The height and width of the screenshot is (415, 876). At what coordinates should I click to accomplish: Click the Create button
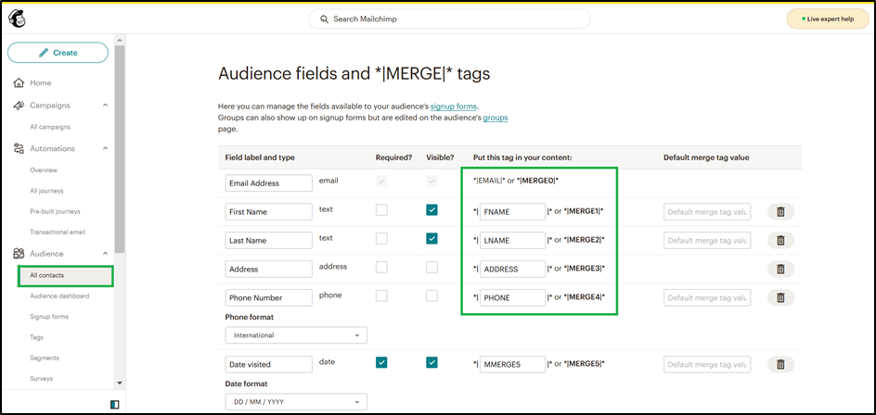click(x=58, y=53)
